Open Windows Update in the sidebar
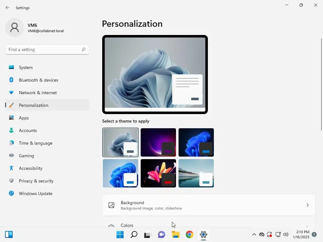The height and width of the screenshot is (242, 323). click(47, 193)
